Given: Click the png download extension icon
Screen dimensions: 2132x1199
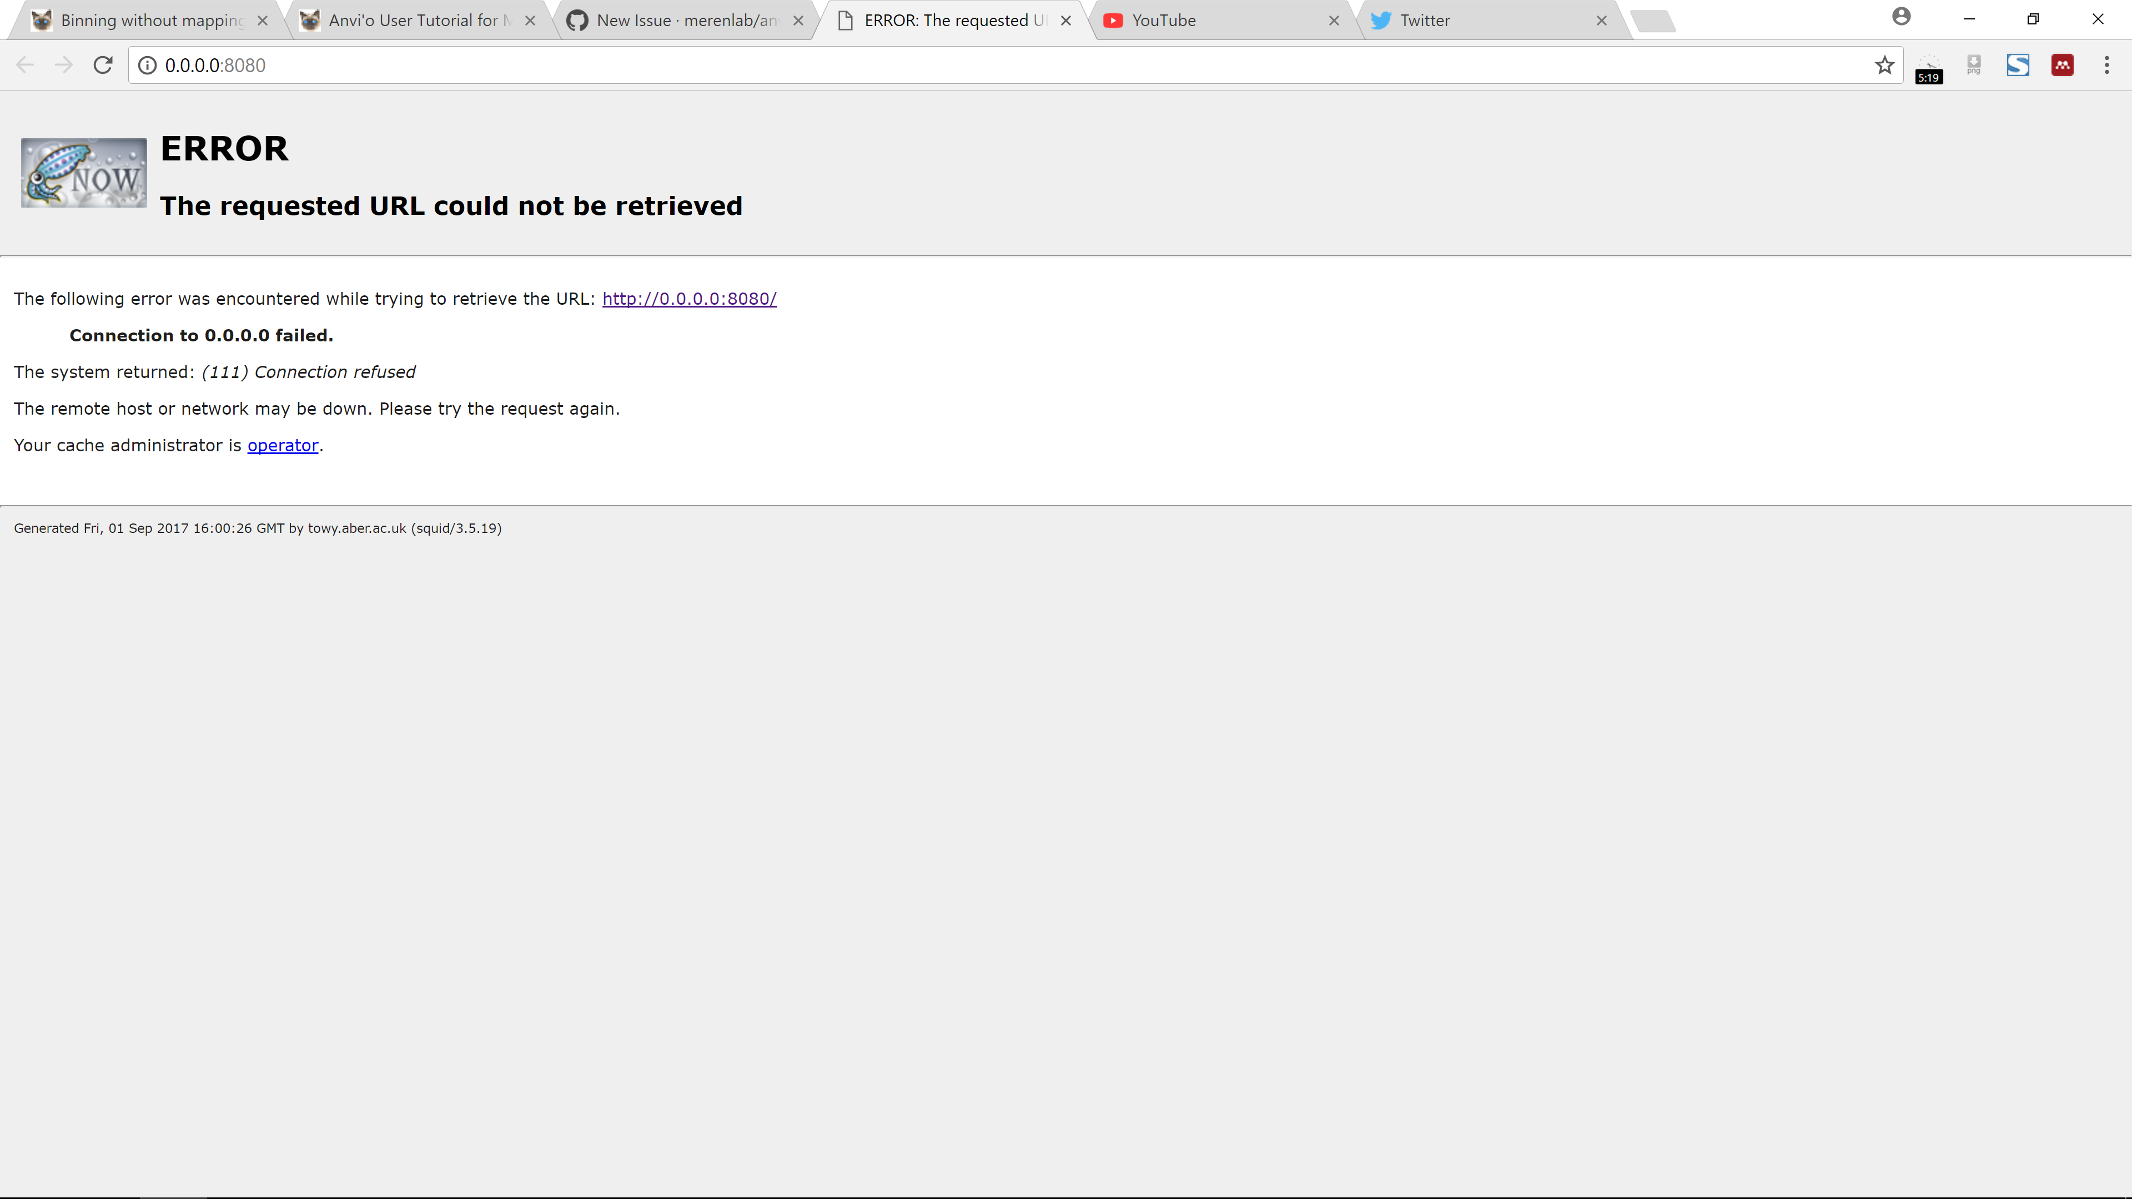Looking at the screenshot, I should click(1974, 66).
